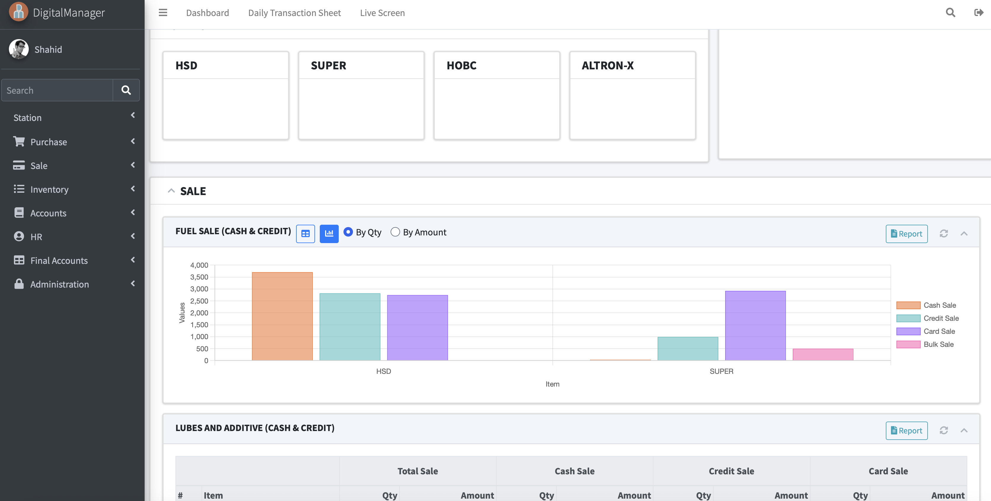991x501 pixels.
Task: Select the bar chart view icon in Fuel Sale panel
Action: pos(329,234)
